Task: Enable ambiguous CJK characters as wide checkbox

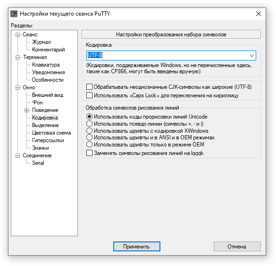Action: 89,87
